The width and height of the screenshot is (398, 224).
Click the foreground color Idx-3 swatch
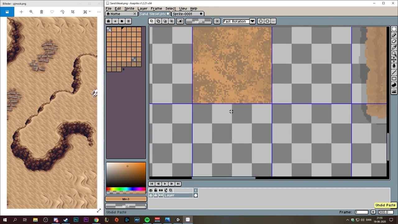tap(126, 199)
